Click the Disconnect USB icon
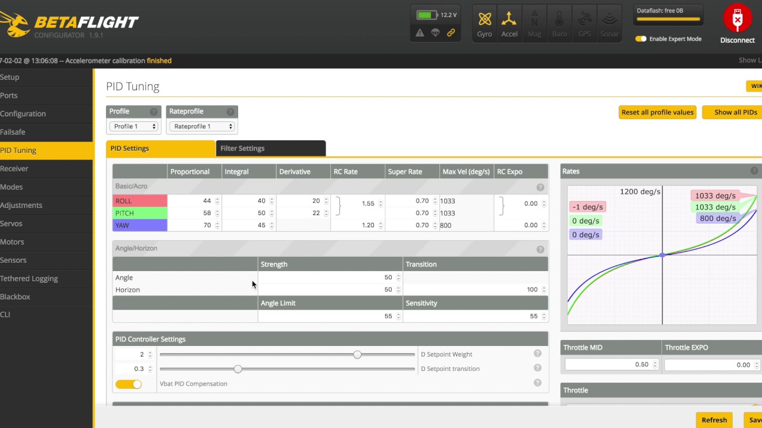762x428 pixels. [x=738, y=19]
